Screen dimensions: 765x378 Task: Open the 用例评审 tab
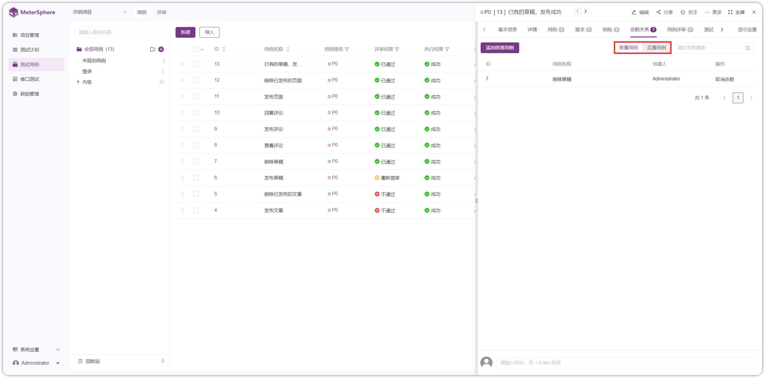pyautogui.click(x=680, y=30)
